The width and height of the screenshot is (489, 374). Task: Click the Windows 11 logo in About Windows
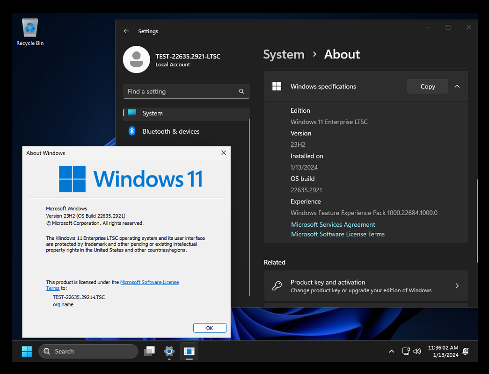[131, 179]
